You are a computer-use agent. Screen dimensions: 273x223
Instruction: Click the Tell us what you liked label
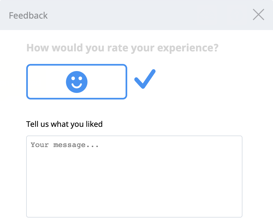(x=64, y=124)
